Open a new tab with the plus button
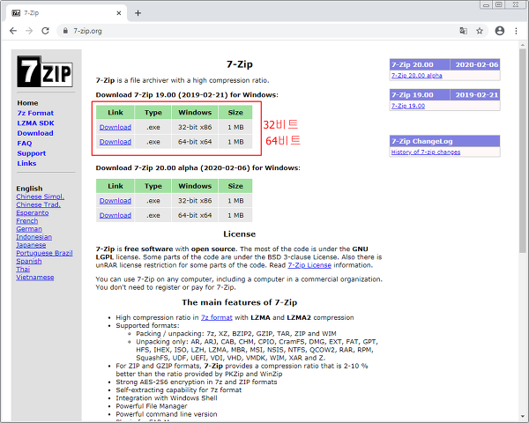 pyautogui.click(x=138, y=13)
